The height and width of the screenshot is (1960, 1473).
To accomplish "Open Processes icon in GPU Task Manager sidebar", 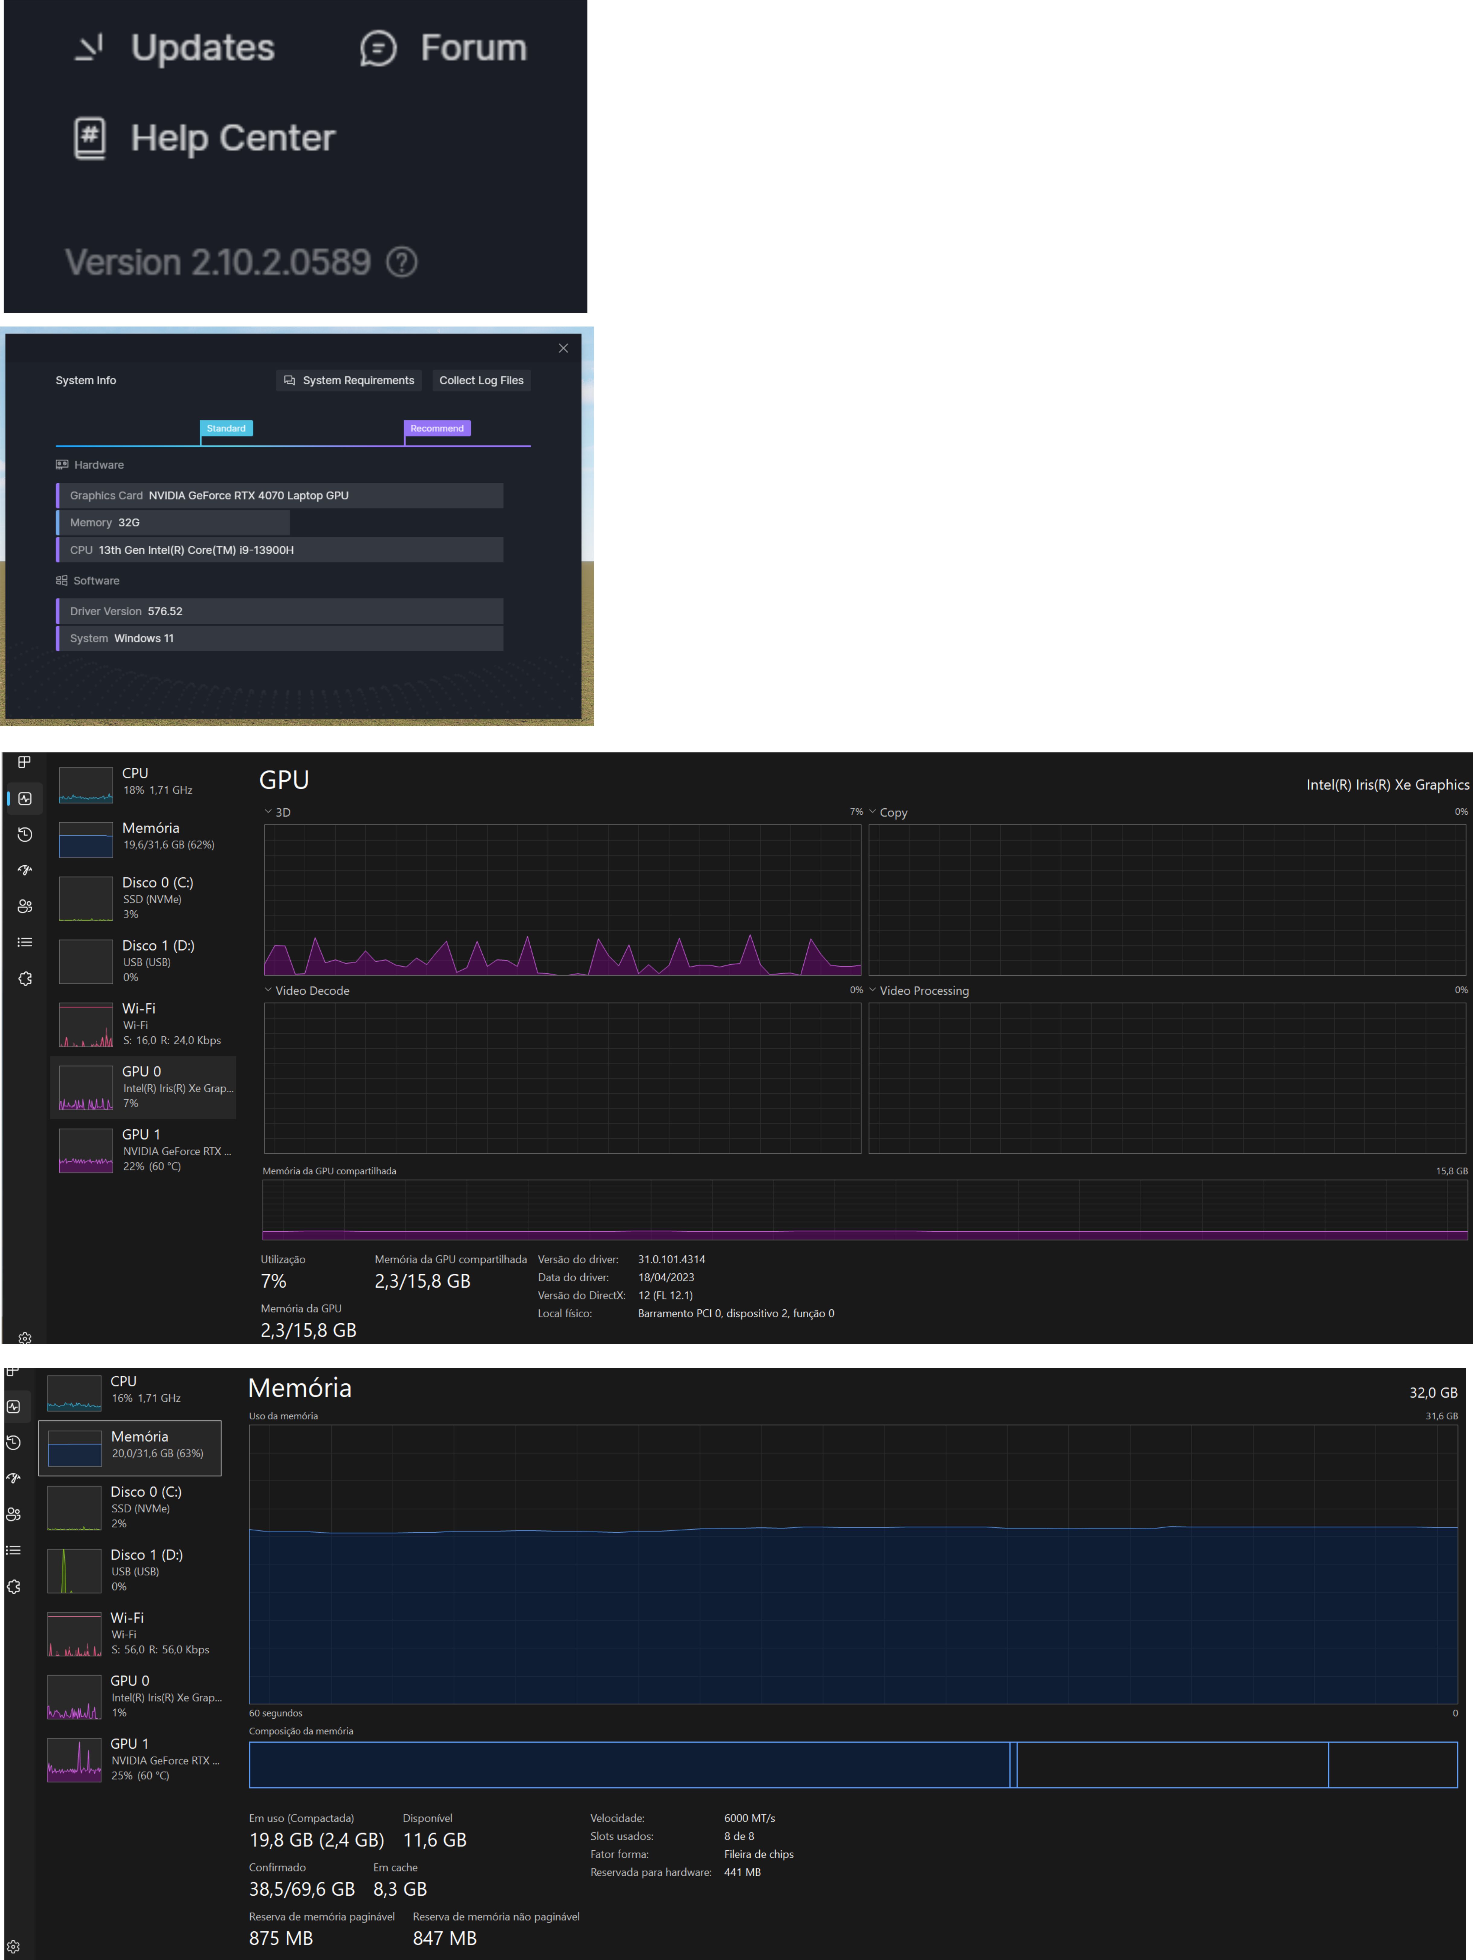I will click(x=24, y=762).
